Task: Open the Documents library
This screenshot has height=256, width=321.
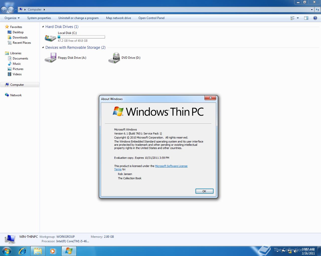Action: [x=20, y=58]
